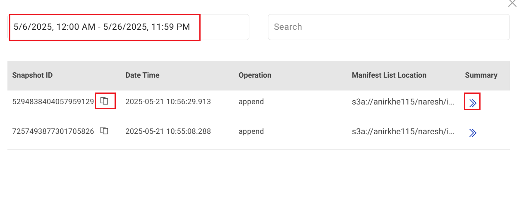Expand summary for the 10:55:08.288 snapshot
The height and width of the screenshot is (197, 519).
473,133
